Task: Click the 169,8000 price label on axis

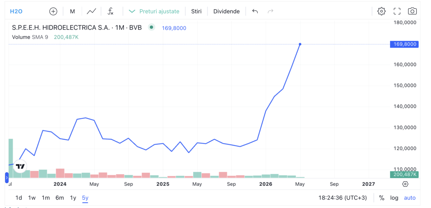Action: tap(404, 44)
